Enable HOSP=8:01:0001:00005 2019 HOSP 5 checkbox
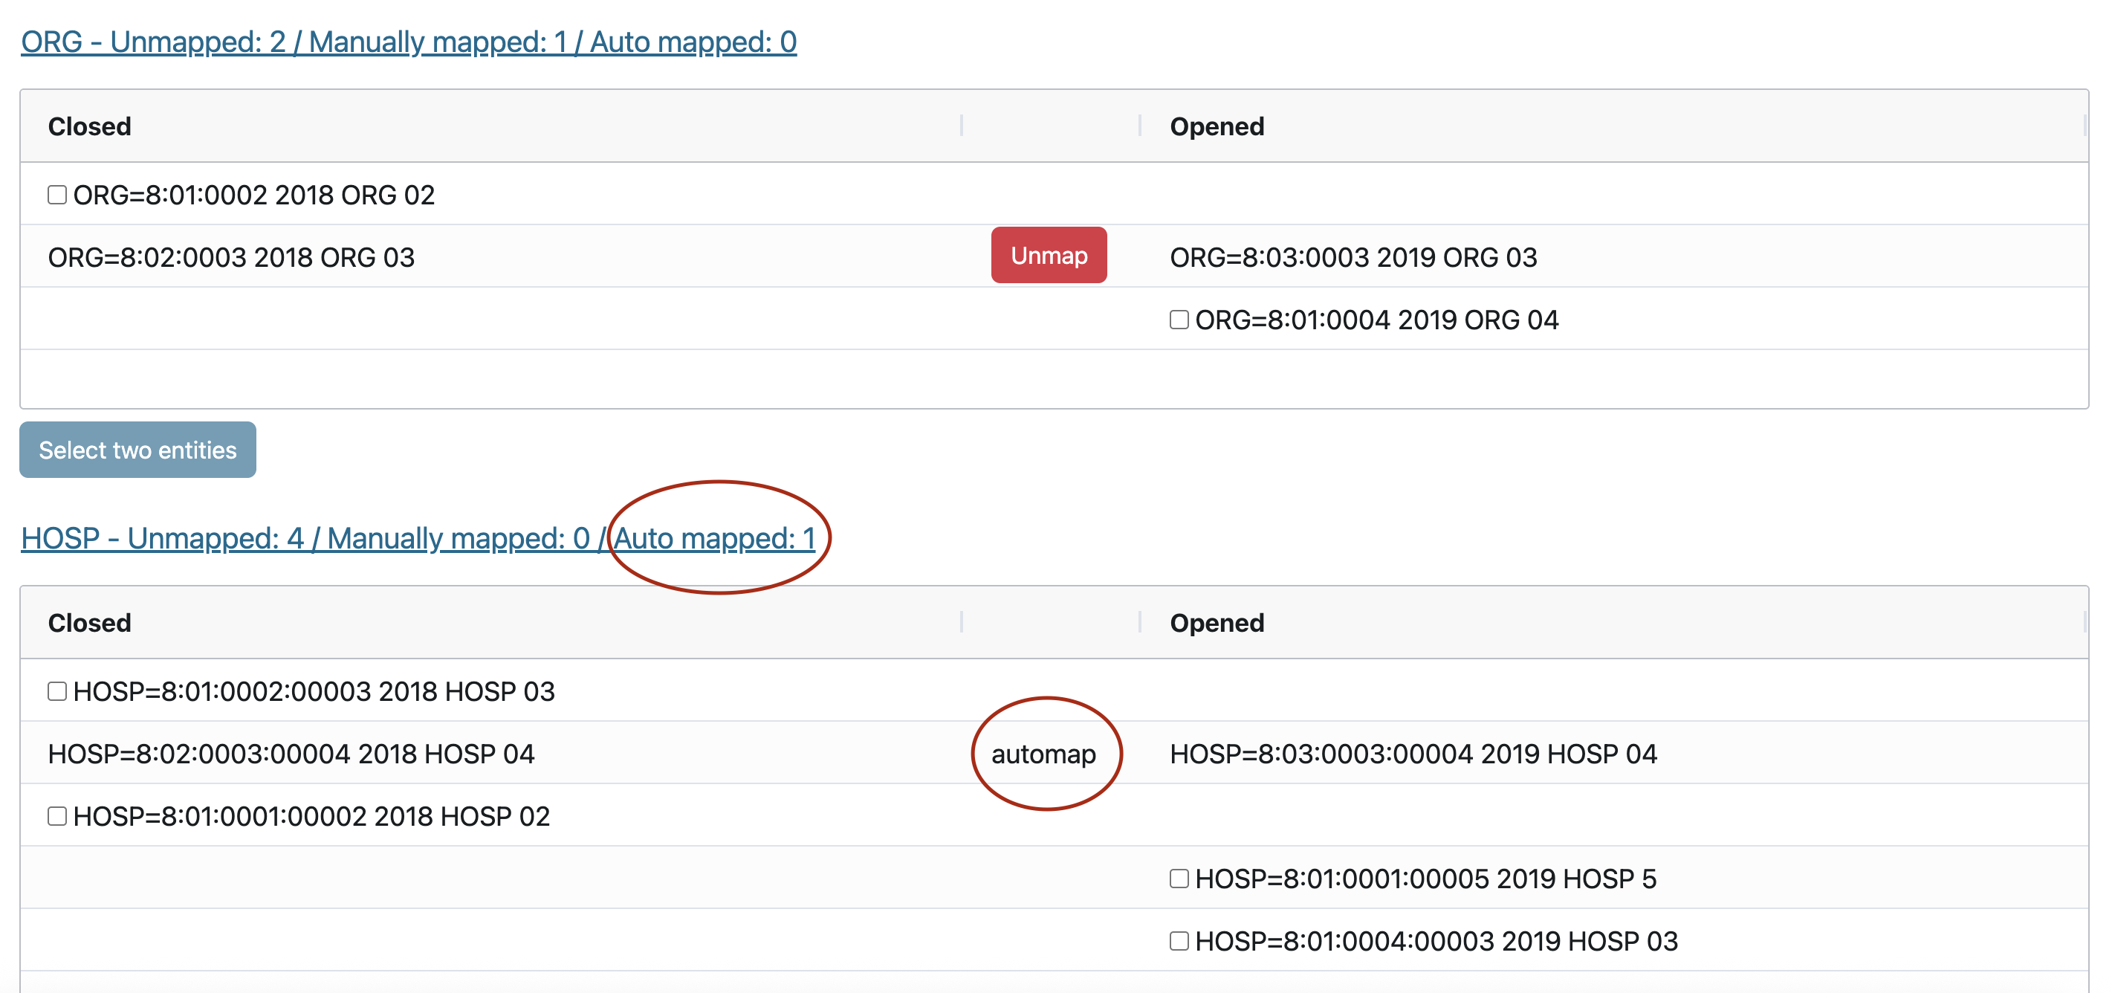Screen dimensions: 2112x993 point(1178,879)
